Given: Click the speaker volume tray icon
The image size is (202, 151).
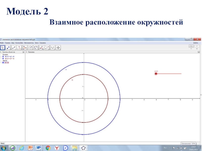Looking at the screenshot, I should click(x=181, y=148).
